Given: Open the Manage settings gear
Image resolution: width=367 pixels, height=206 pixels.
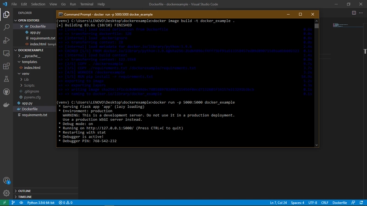Looking at the screenshot, I should pyautogui.click(x=6, y=193).
